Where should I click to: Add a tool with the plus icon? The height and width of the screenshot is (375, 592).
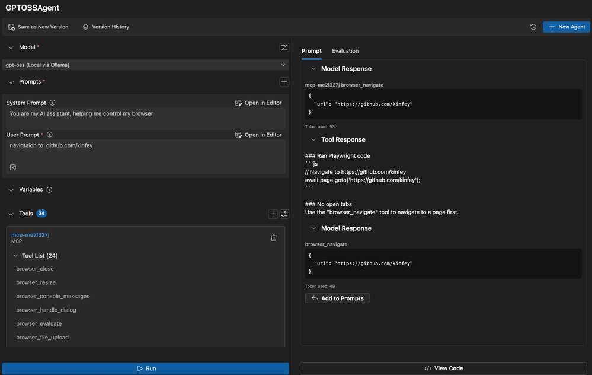pyautogui.click(x=273, y=214)
